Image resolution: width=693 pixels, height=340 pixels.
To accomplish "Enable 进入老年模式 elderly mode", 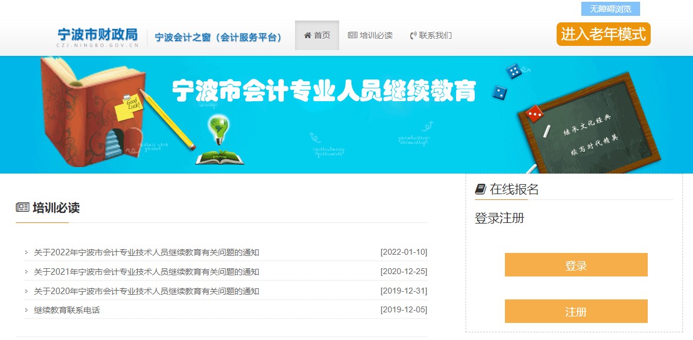I will coord(603,34).
